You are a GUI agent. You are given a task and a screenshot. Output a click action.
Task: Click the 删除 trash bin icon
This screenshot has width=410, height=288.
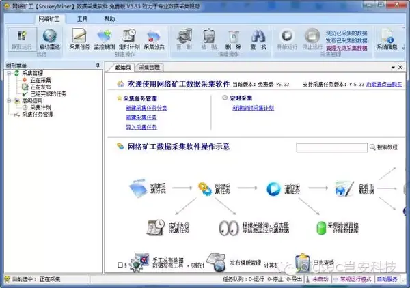[233, 39]
